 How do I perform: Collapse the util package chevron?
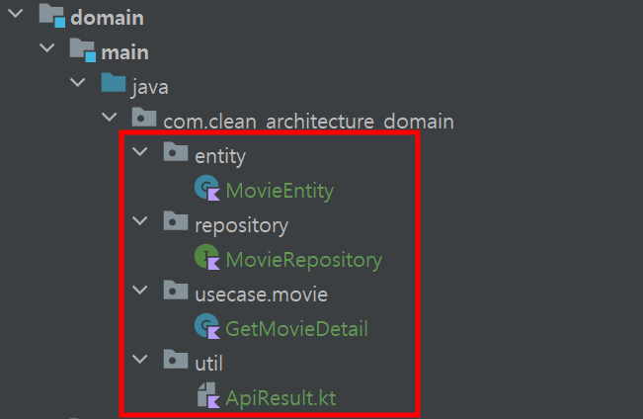(x=140, y=359)
